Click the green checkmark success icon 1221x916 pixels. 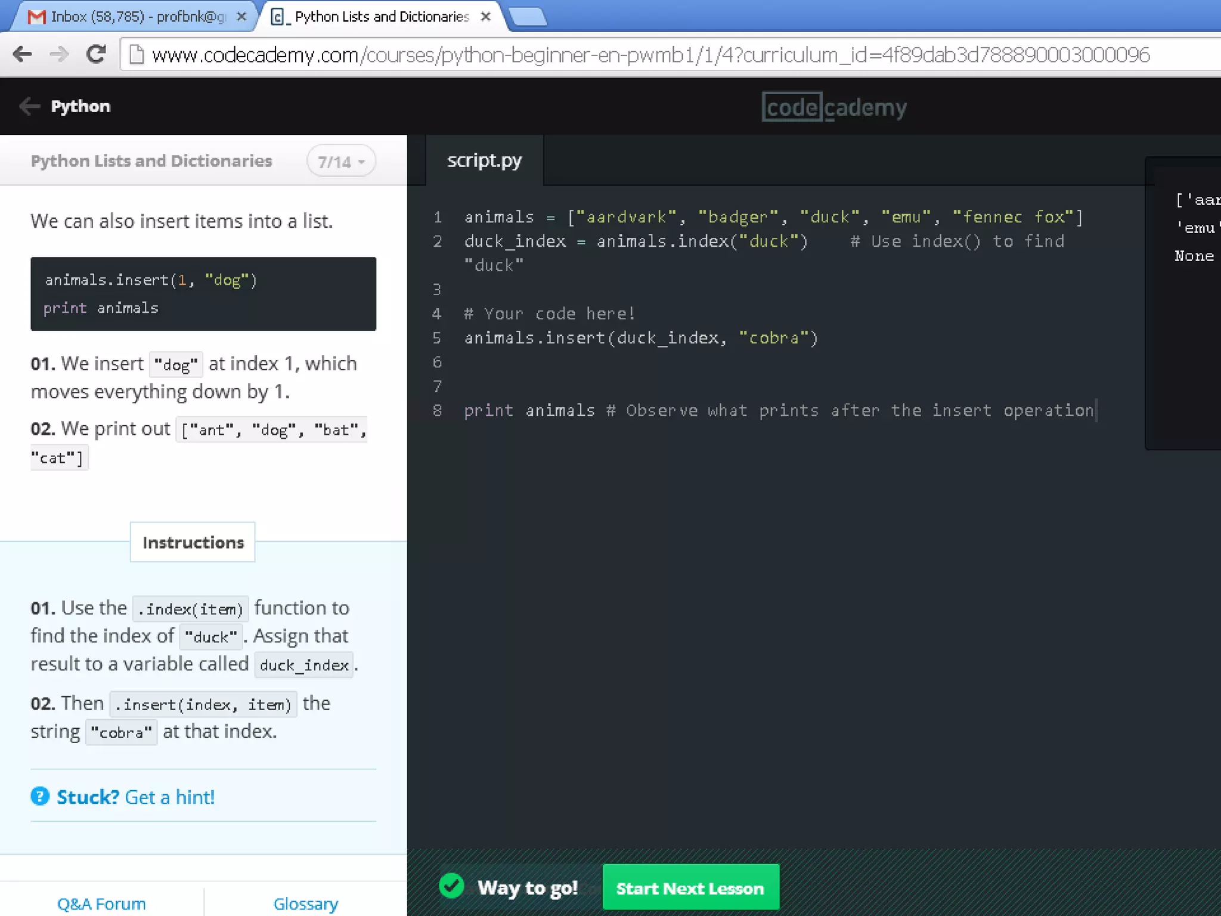coord(451,886)
